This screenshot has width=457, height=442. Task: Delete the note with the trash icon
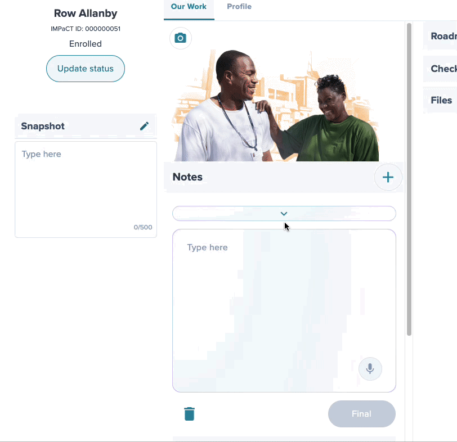[190, 414]
